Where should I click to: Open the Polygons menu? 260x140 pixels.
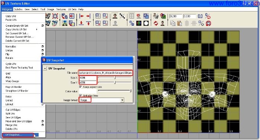point(7,9)
